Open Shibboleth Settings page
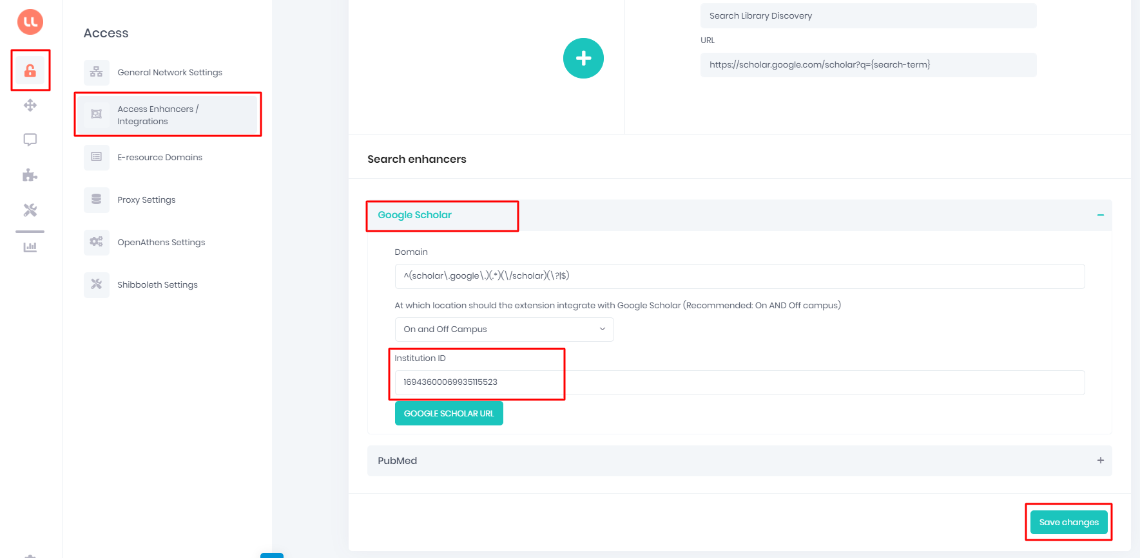The image size is (1140, 558). (157, 285)
